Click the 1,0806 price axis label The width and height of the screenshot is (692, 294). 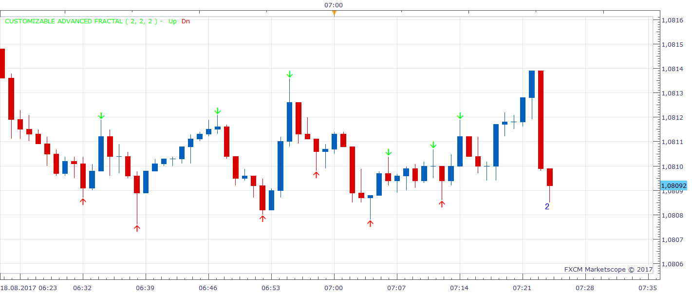[x=672, y=264]
